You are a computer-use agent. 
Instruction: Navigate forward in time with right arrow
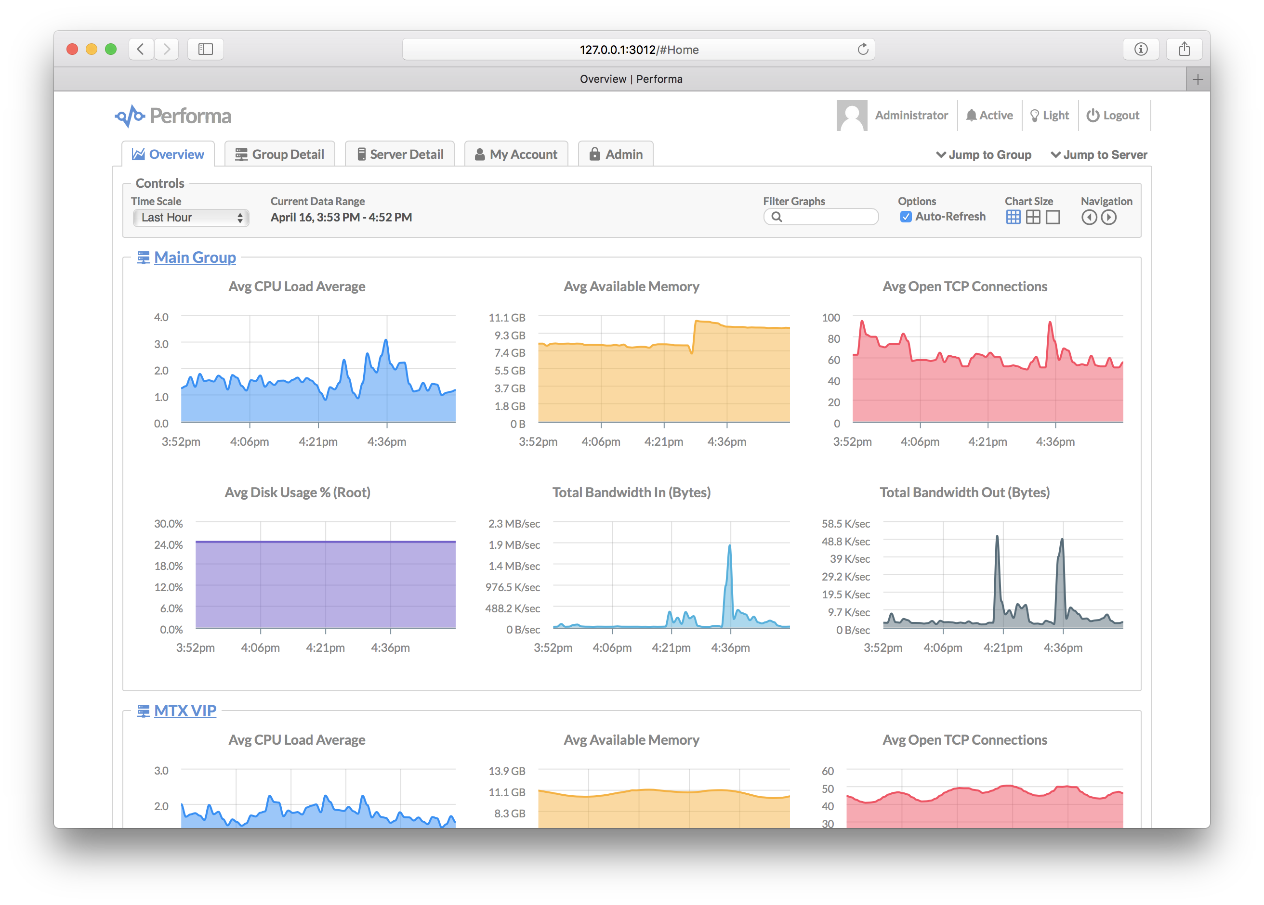1108,217
